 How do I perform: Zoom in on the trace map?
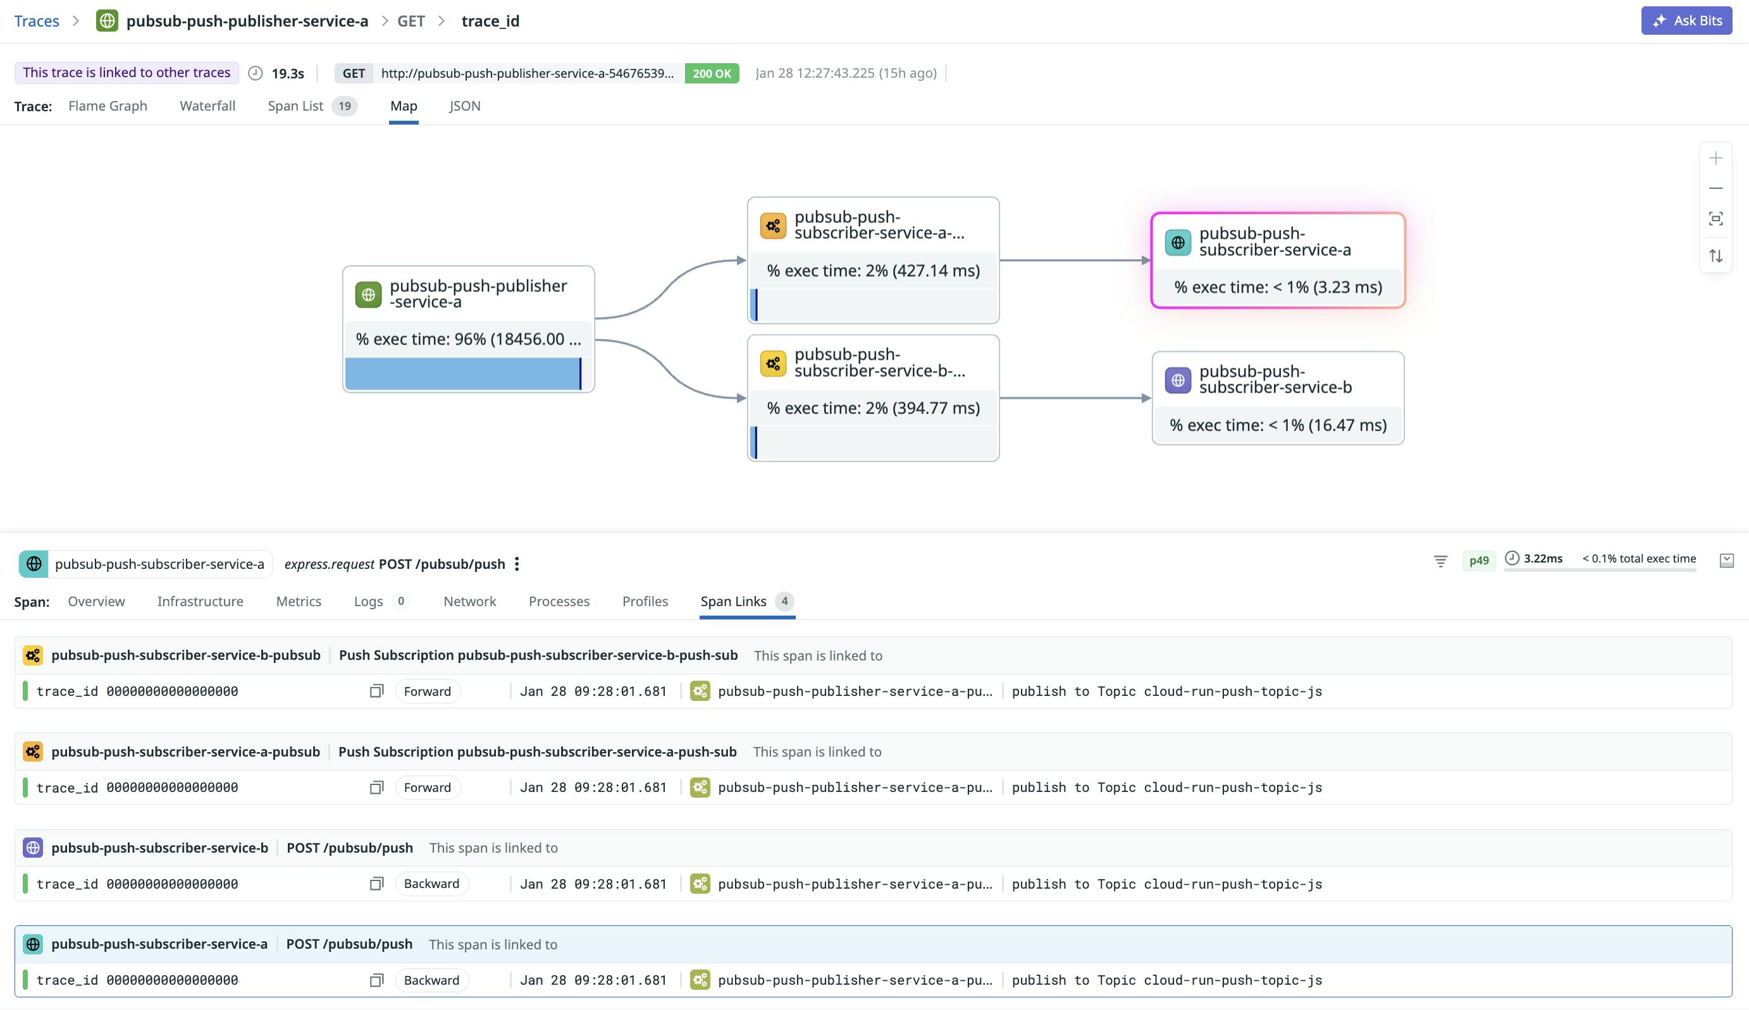[1716, 157]
